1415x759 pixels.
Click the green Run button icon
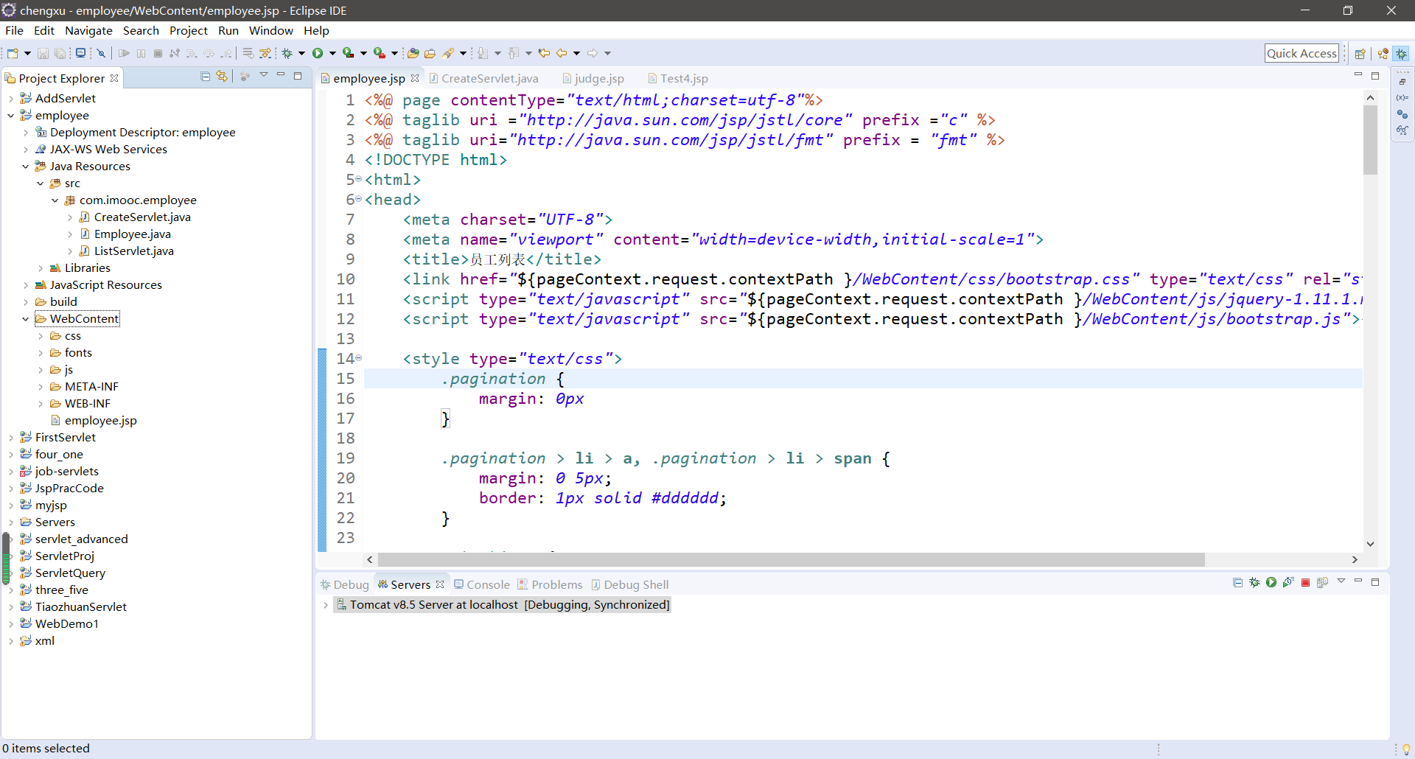pos(318,53)
